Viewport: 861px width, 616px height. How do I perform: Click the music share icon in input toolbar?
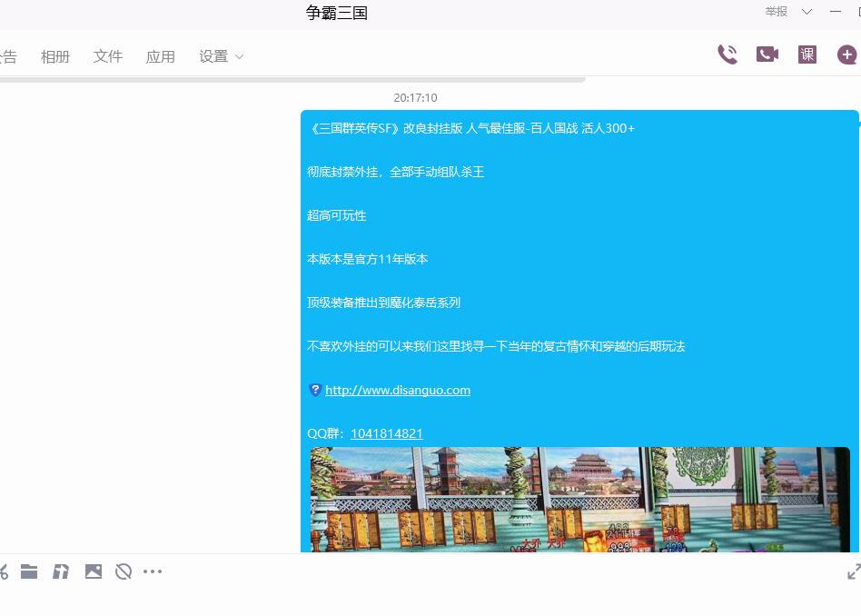pos(61,571)
